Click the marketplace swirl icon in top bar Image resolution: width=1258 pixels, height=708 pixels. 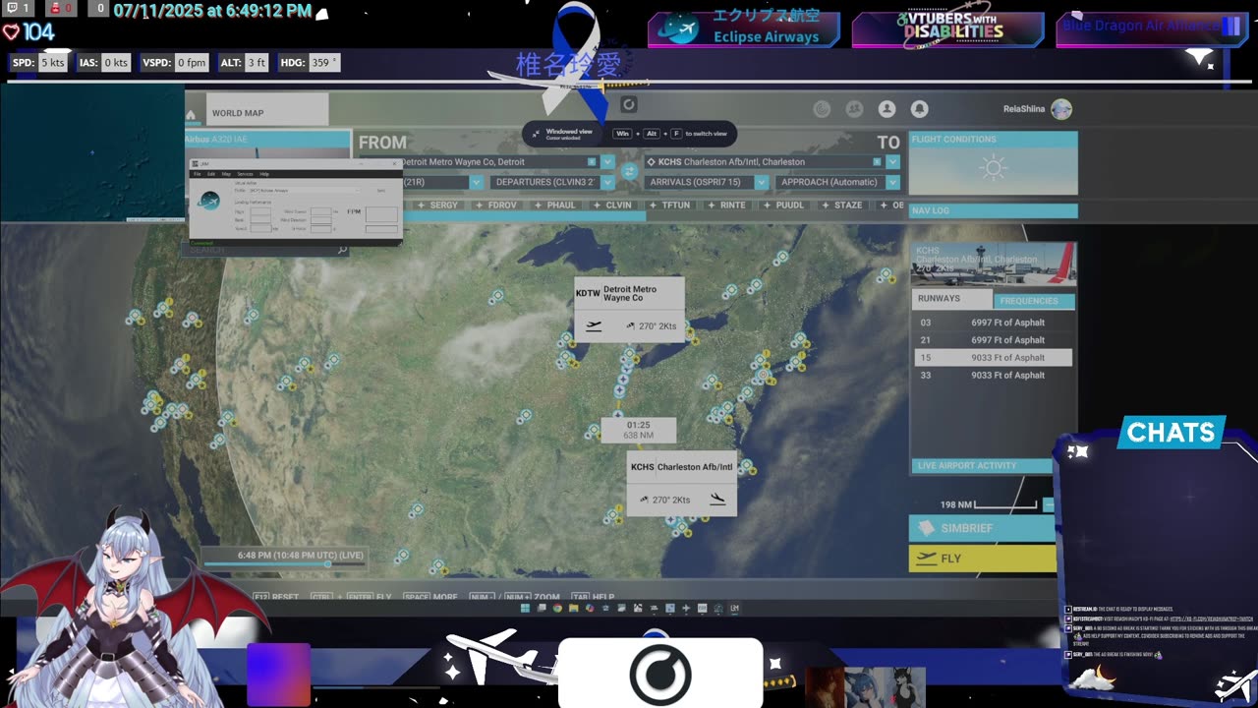point(823,109)
